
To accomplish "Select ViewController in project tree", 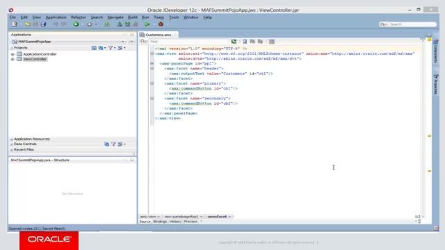I will pyautogui.click(x=35, y=59).
